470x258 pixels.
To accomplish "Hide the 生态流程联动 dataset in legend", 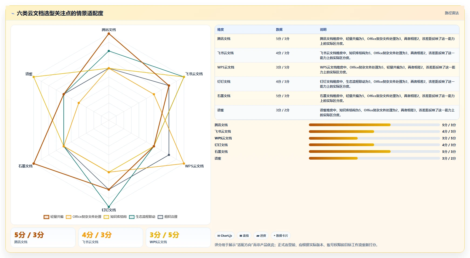I will (132, 217).
